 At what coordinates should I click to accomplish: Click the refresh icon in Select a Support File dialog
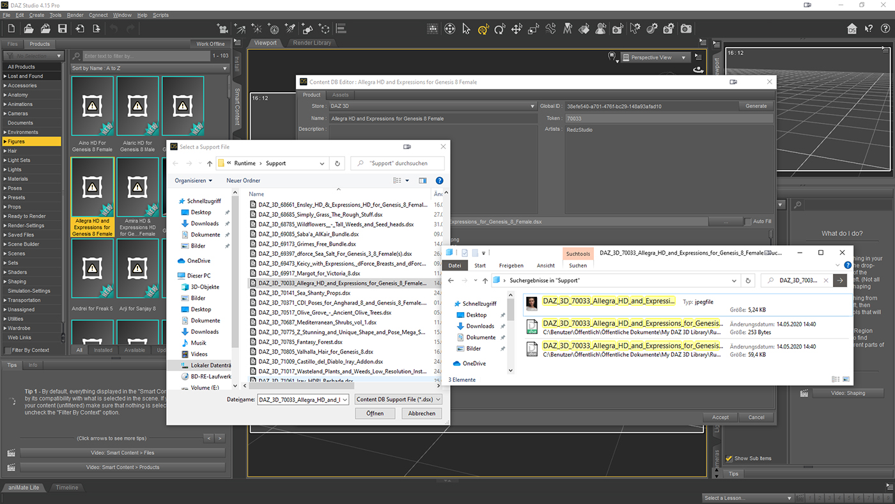tap(338, 163)
